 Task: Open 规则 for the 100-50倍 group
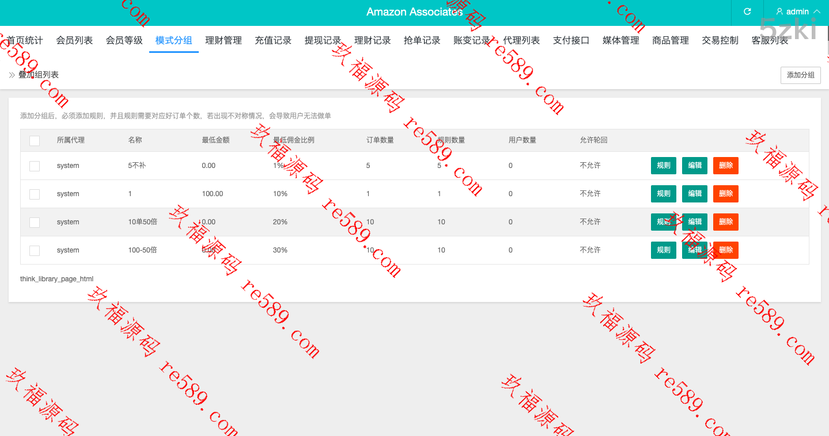[664, 250]
